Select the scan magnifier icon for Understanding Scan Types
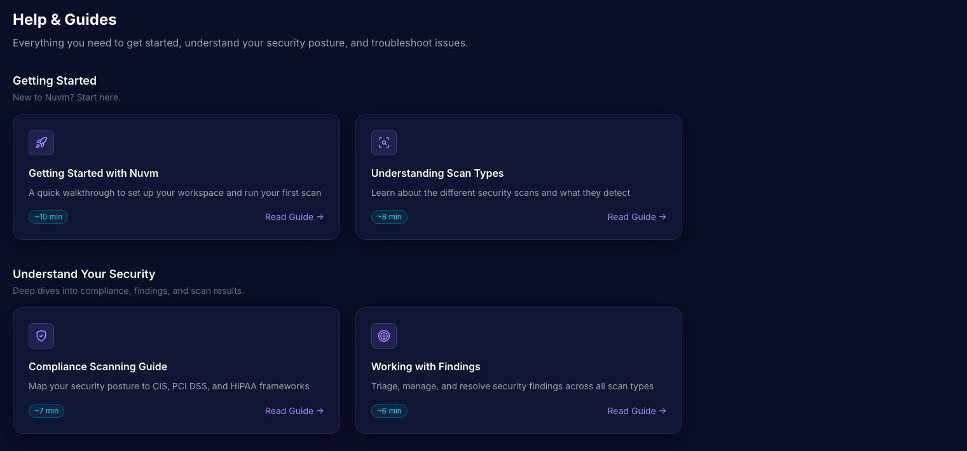Image resolution: width=967 pixels, height=451 pixels. click(x=384, y=142)
